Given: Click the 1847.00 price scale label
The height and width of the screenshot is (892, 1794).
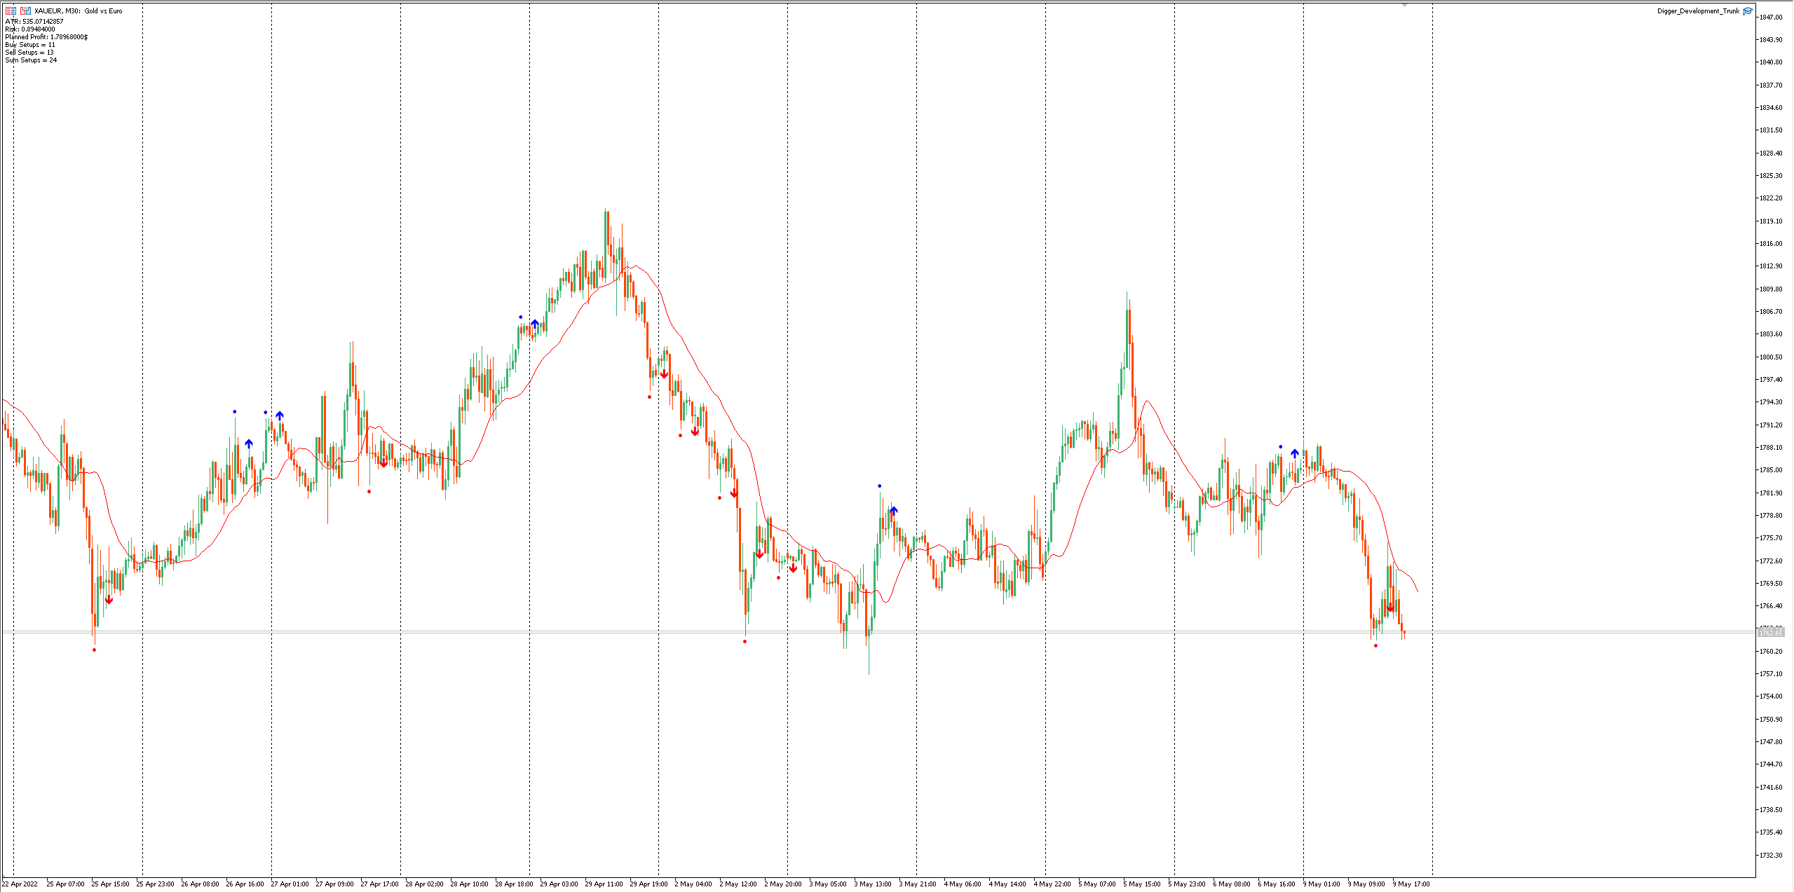Looking at the screenshot, I should tap(1771, 18).
